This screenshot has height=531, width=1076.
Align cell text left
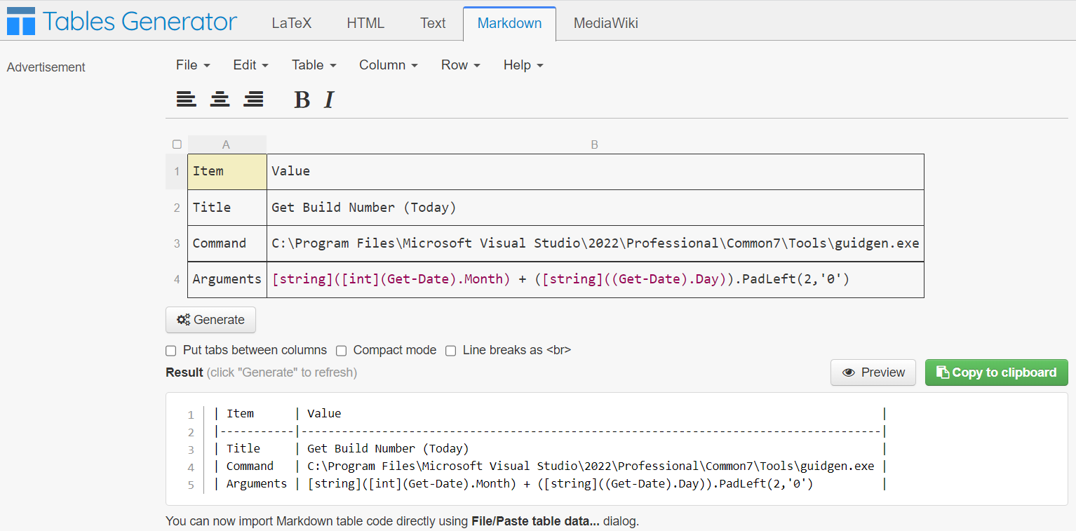pos(186,100)
